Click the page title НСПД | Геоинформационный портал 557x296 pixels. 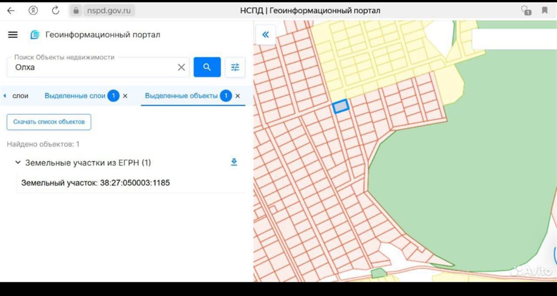click(x=310, y=11)
